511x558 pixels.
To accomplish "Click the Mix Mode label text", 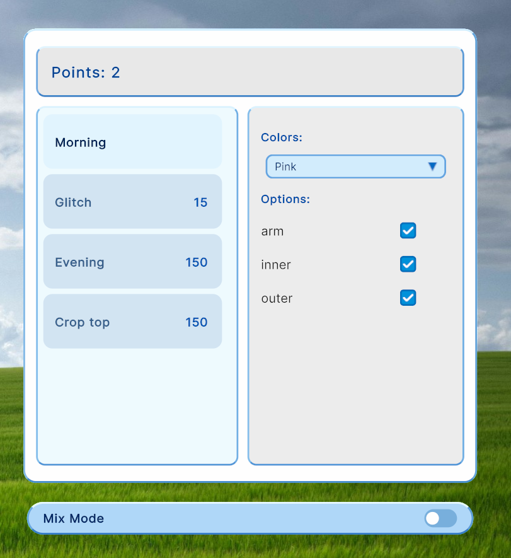I will click(74, 518).
